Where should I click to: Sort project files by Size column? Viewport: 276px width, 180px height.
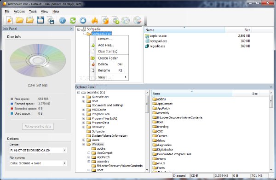click(x=238, y=30)
